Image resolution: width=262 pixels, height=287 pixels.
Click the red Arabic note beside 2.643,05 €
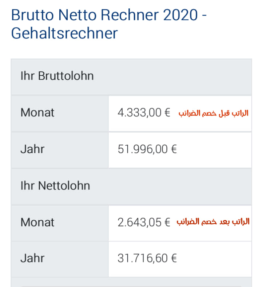coord(213,222)
